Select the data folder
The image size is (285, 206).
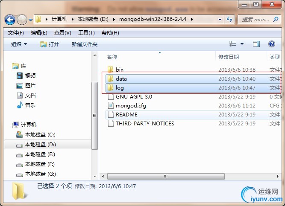(x=194, y=79)
